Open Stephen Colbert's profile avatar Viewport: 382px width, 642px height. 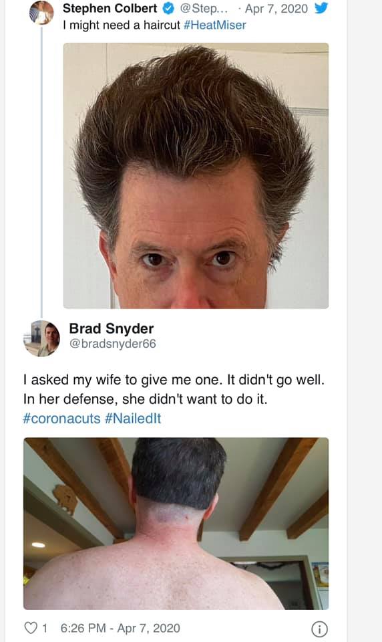tap(41, 12)
